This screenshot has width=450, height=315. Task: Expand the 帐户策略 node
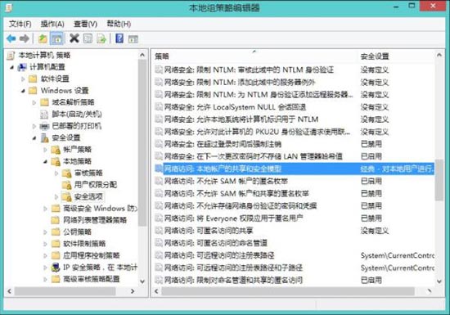[45, 150]
